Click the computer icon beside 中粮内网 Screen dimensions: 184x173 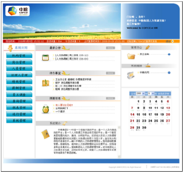click(131, 75)
